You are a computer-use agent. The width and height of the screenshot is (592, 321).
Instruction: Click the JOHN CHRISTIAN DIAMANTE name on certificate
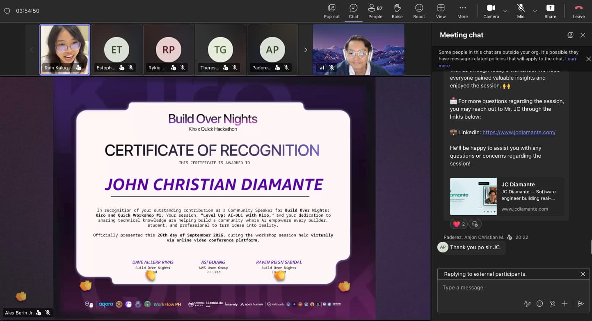coord(214,184)
